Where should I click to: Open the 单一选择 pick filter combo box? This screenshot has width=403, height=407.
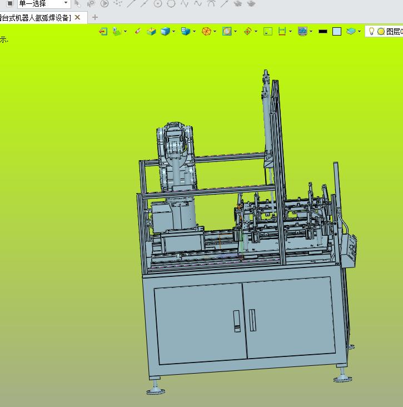44,4
